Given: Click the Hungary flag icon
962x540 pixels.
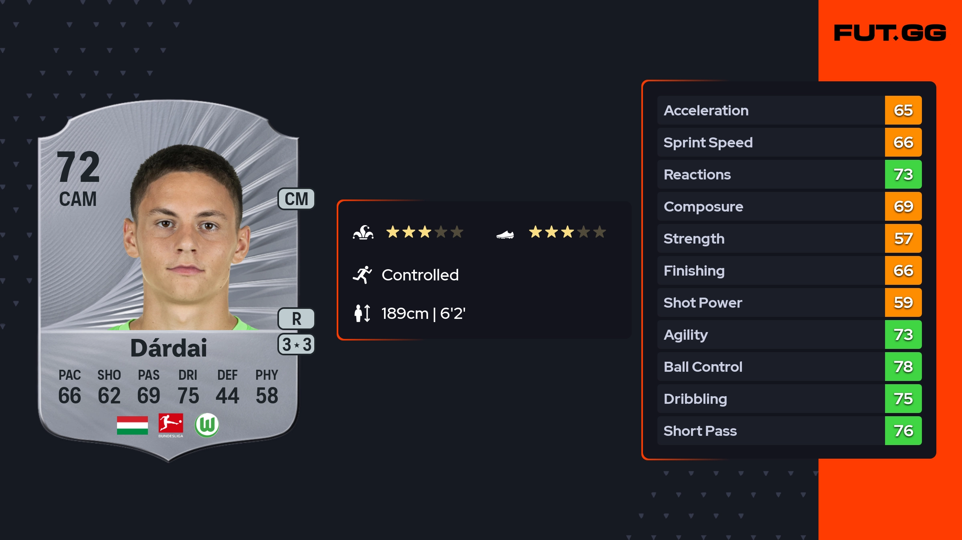Looking at the screenshot, I should (x=132, y=425).
